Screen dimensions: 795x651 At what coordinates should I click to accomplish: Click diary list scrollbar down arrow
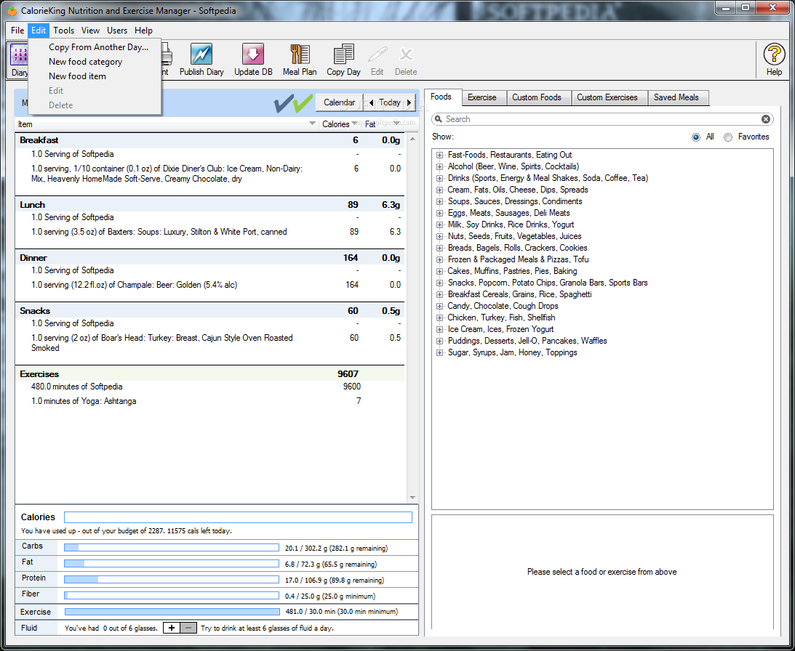[412, 498]
